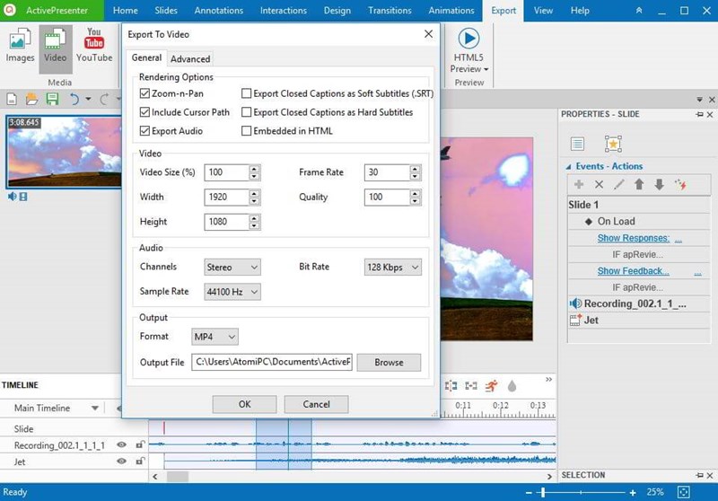The width and height of the screenshot is (718, 501).
Task: Click split clip icon in timeline toolbar
Action: click(x=451, y=386)
